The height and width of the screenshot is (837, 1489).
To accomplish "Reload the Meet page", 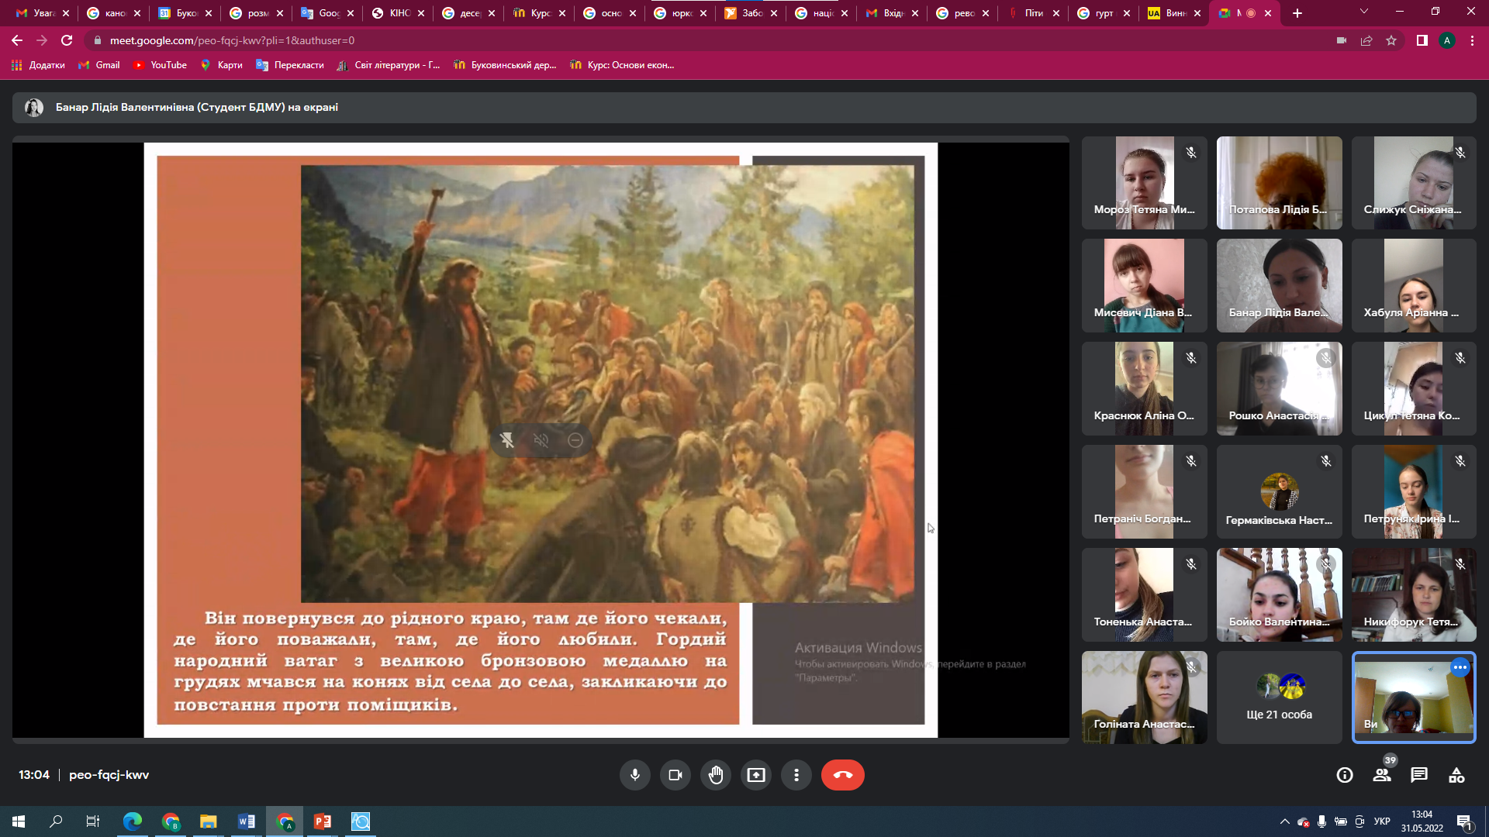I will [67, 40].
